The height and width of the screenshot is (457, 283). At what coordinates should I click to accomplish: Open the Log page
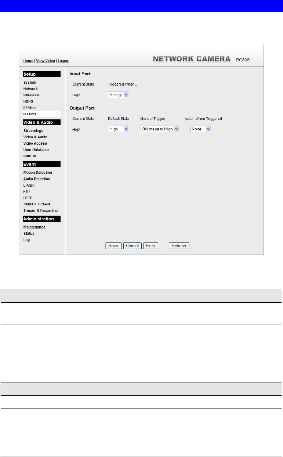[x=26, y=240]
